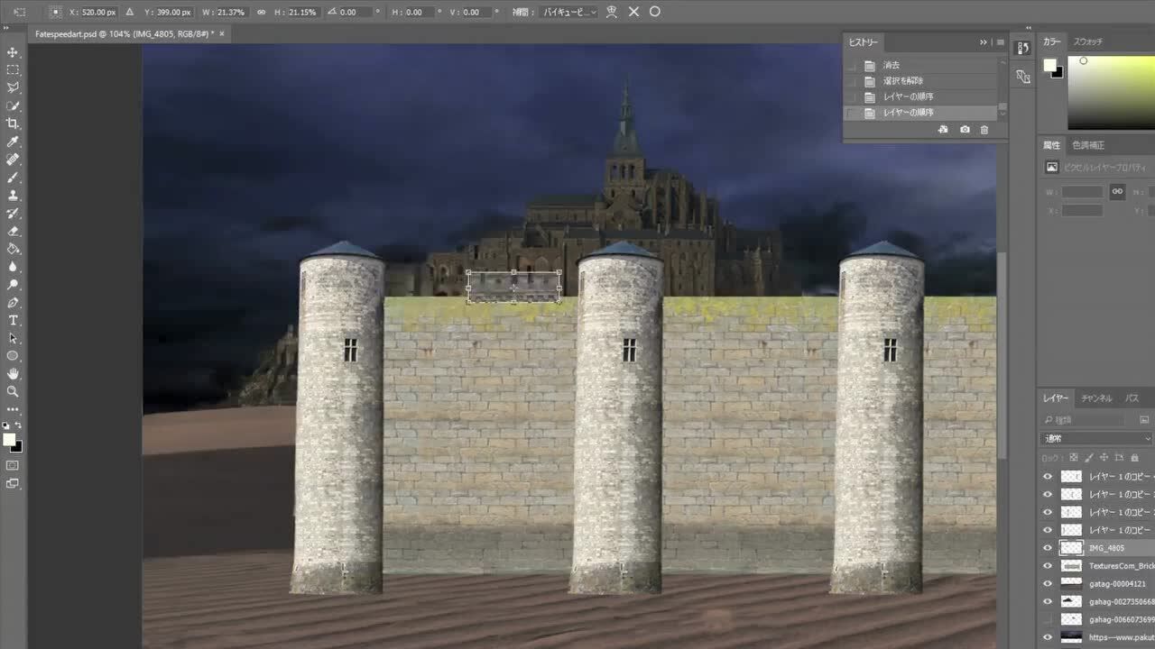Viewport: 1155px width, 649px height.
Task: Hide the IMG_4805 layer
Action: [x=1048, y=547]
